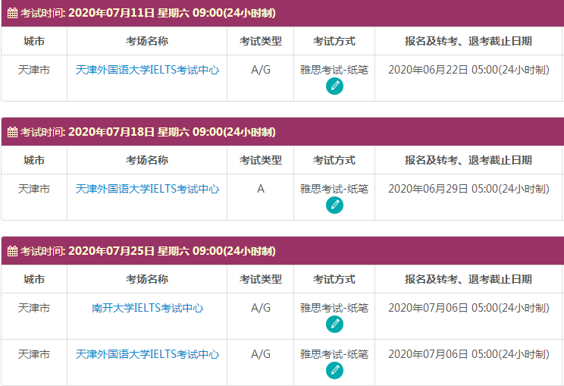Image resolution: width=564 pixels, height=386 pixels.
Task: Click 2020年07月06日 deadline in the last row
Action: coord(468,354)
